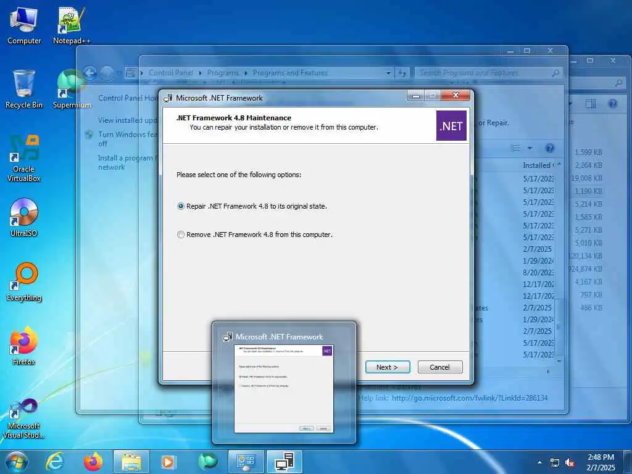Expand the address bar history dropdown
632x474 pixels.
pos(388,73)
